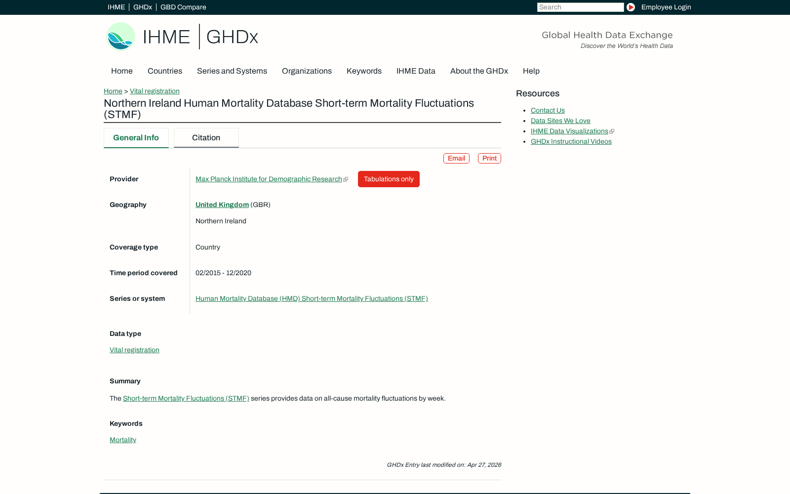This screenshot has width=790, height=494.
Task: Open the Home menu item
Action: click(x=122, y=71)
